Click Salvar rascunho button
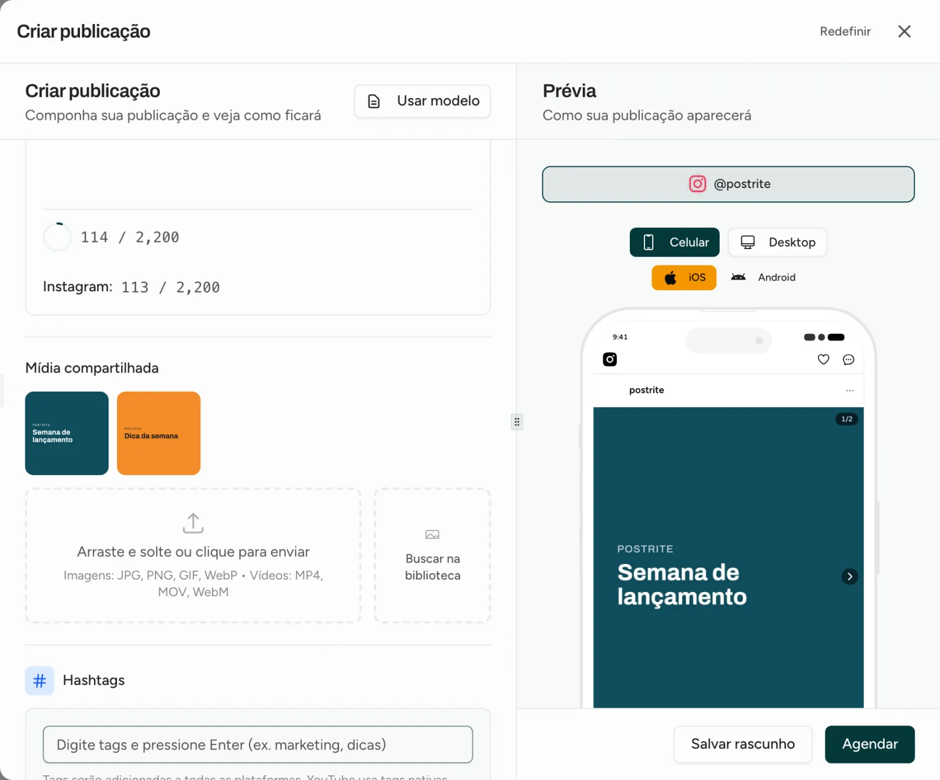This screenshot has height=780, width=940. point(743,744)
